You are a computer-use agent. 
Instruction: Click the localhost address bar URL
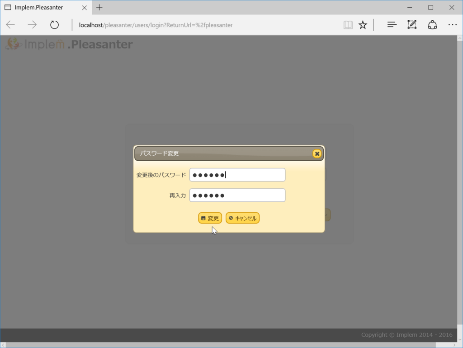point(156,25)
